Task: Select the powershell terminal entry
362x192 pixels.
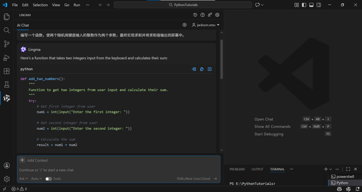Action: click(345, 177)
